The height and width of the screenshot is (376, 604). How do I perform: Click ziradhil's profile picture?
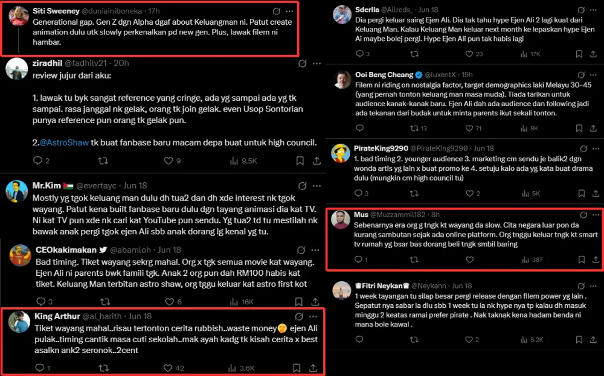coord(16,68)
